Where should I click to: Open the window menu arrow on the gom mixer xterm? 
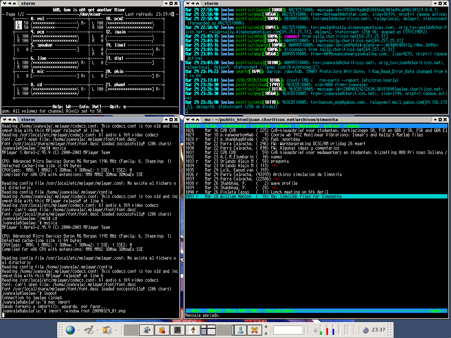coord(4,4)
